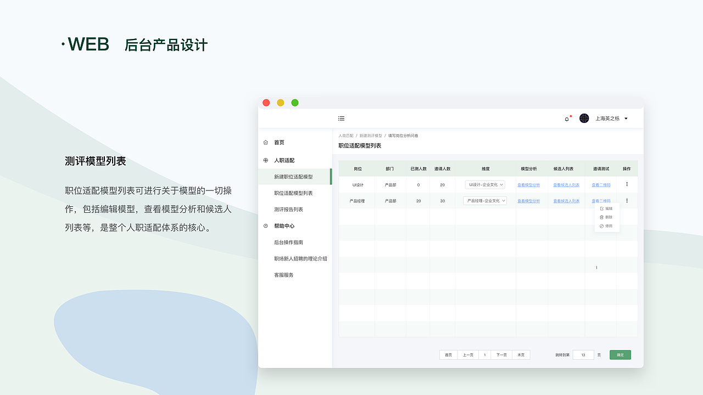Click the round user avatar icon

pos(584,119)
